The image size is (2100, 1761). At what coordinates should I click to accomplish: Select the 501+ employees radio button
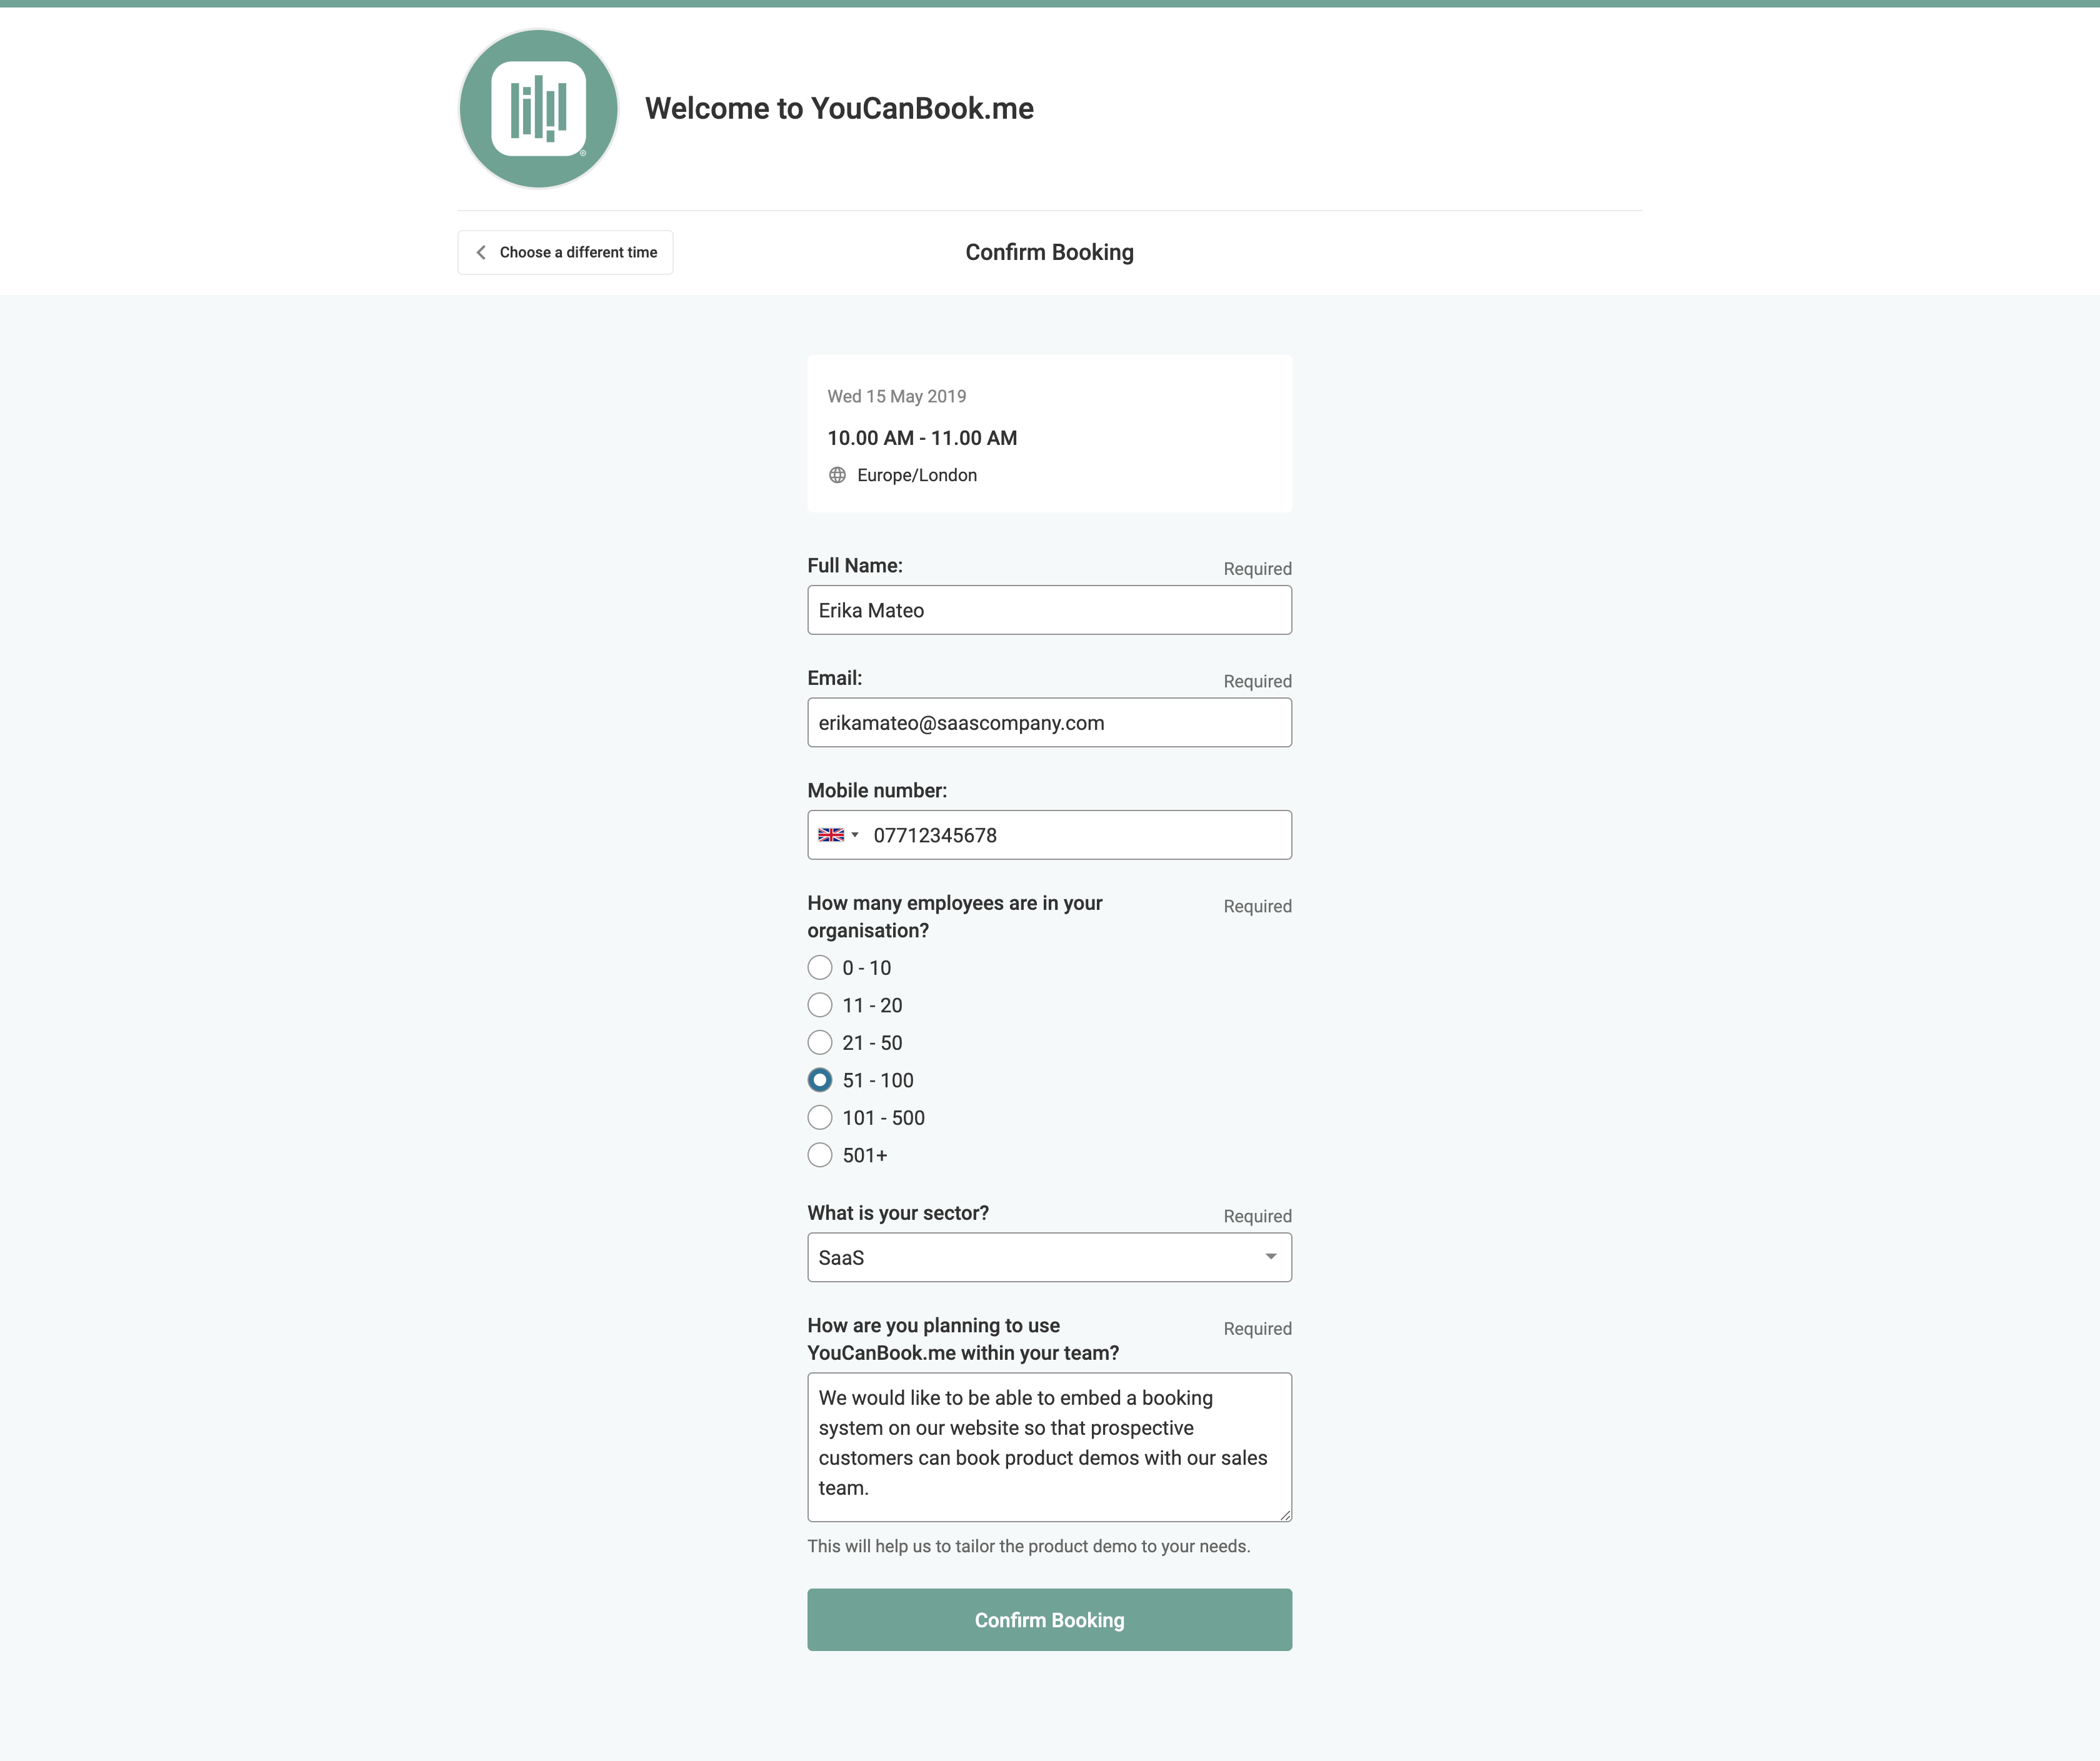coord(820,1155)
